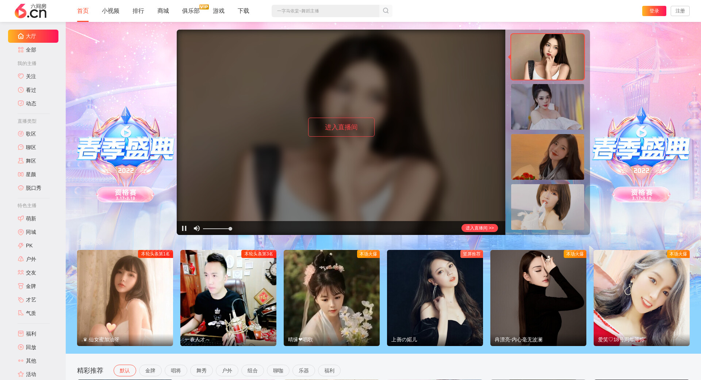Open PK lightning icon in sidebar
The width and height of the screenshot is (701, 380).
pyautogui.click(x=21, y=246)
